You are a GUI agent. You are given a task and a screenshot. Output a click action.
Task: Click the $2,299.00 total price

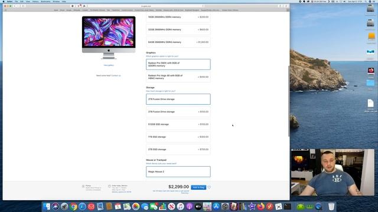pyautogui.click(x=178, y=187)
